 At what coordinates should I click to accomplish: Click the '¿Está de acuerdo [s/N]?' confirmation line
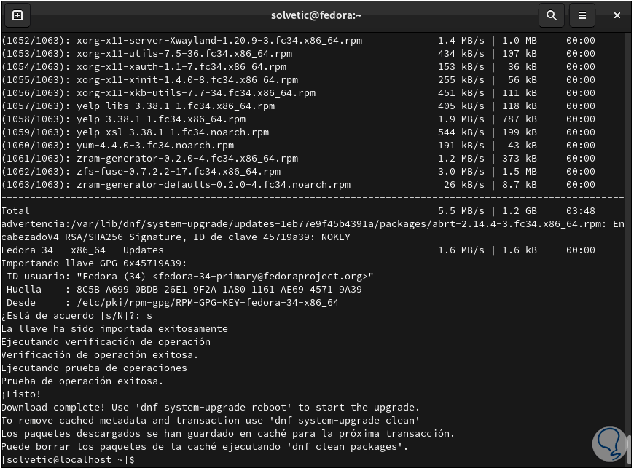click(77, 316)
